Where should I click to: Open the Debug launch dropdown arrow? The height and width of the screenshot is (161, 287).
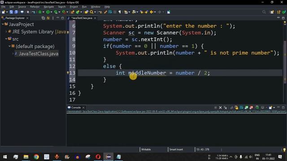[43, 12]
